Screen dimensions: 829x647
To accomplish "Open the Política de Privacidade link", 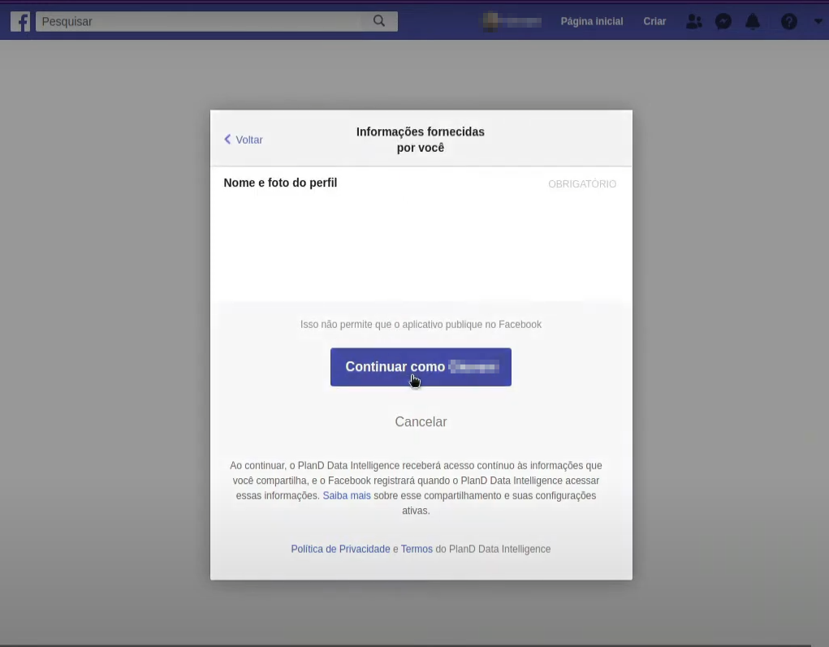I will (x=340, y=550).
